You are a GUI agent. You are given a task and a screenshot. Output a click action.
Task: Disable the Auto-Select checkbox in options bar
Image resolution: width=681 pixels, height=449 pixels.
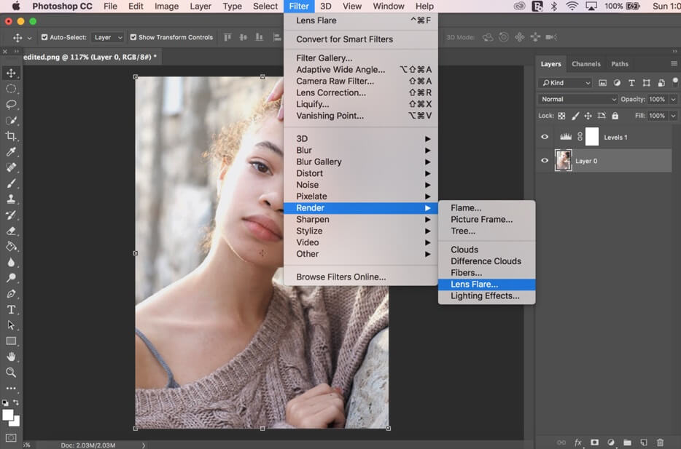[44, 36]
